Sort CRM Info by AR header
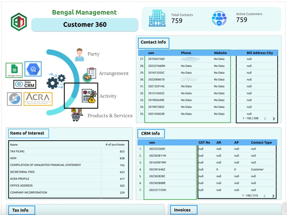The width and height of the screenshot is (287, 215). click(218, 142)
